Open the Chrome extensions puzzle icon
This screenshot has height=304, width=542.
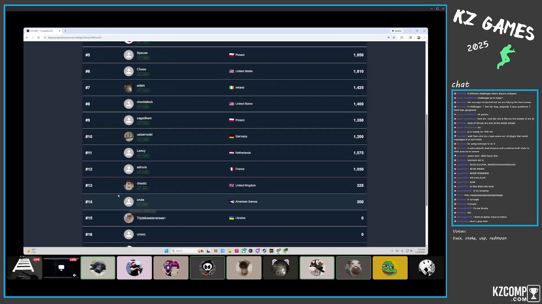[x=402, y=38]
